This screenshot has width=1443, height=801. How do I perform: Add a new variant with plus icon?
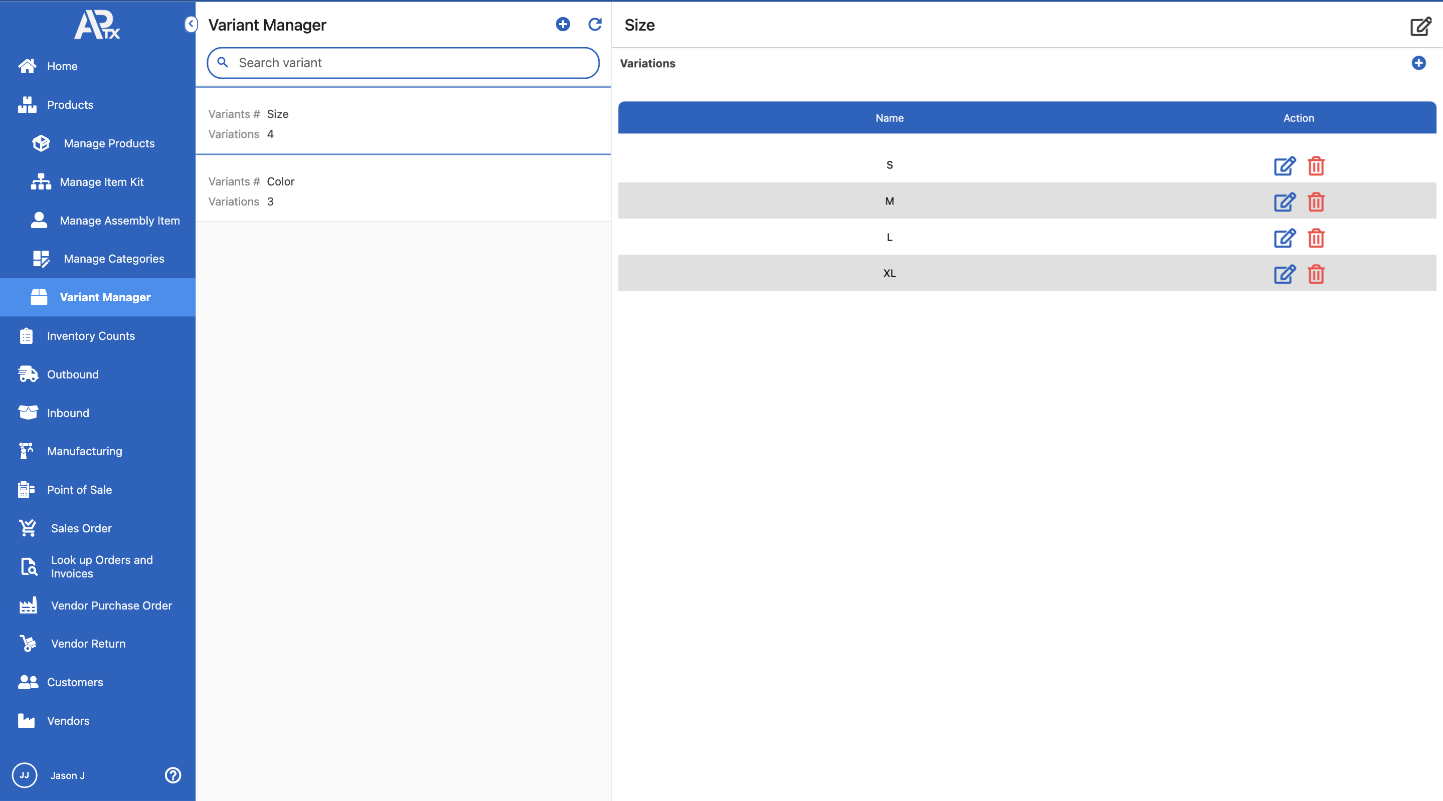[x=563, y=24]
